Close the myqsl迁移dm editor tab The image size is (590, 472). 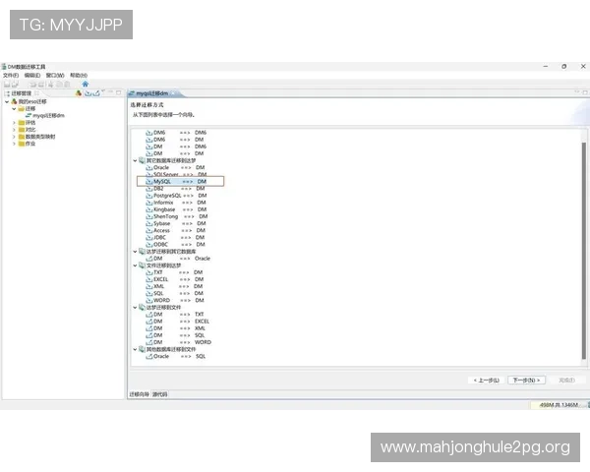(177, 92)
